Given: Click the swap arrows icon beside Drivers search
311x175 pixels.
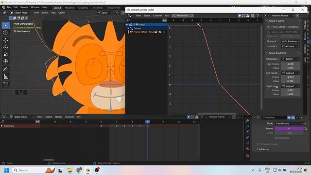Looking at the screenshot, I should tap(165, 20).
